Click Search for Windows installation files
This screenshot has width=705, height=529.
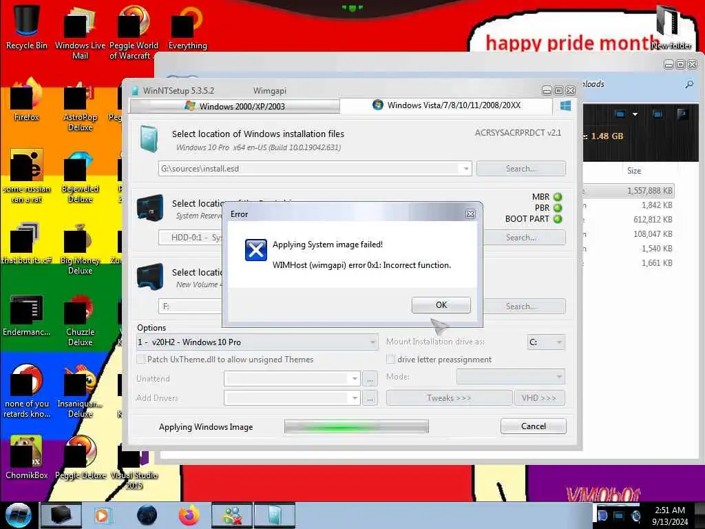pos(521,169)
